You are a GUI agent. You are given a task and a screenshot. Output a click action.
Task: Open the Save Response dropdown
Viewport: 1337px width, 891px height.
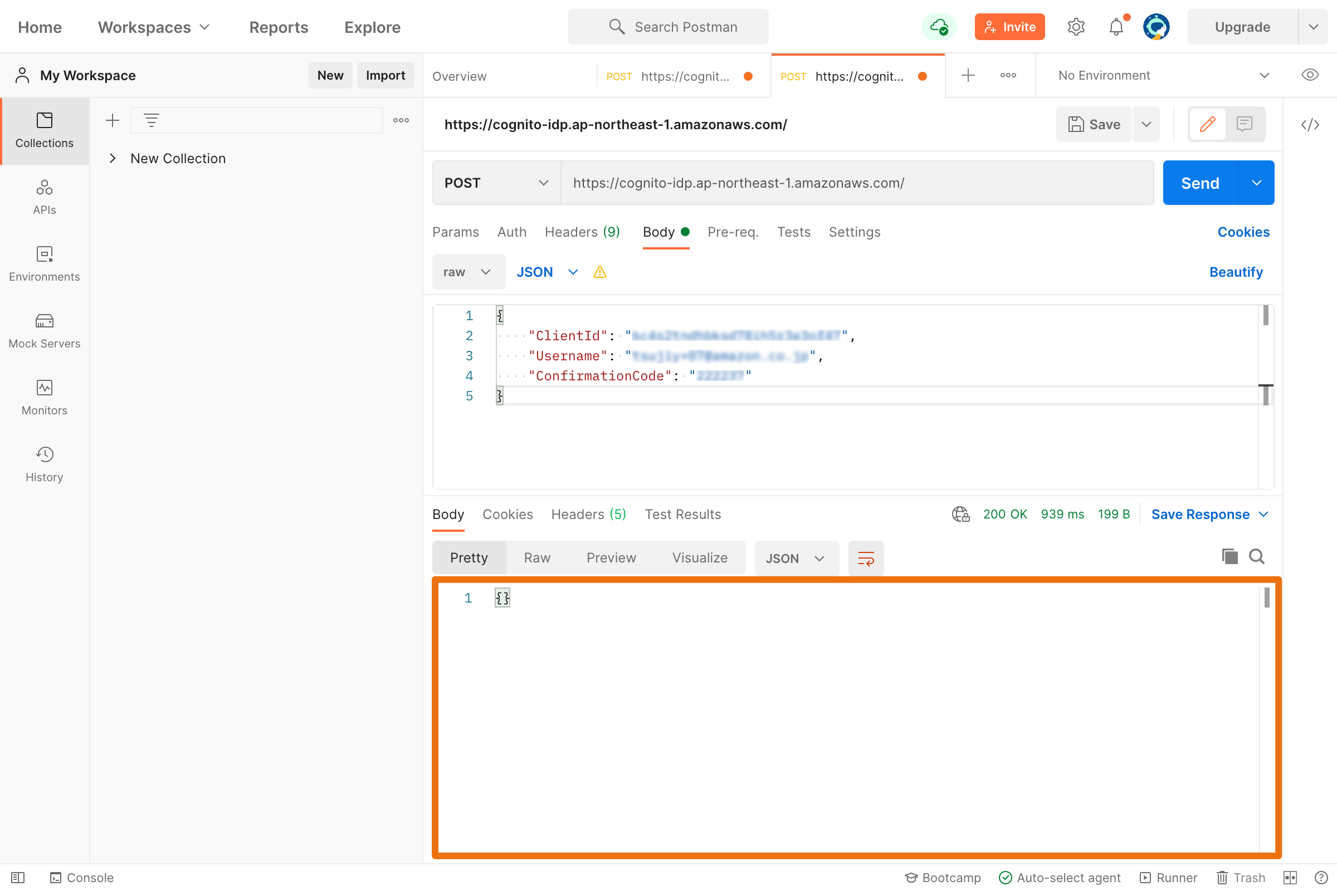(x=1209, y=514)
